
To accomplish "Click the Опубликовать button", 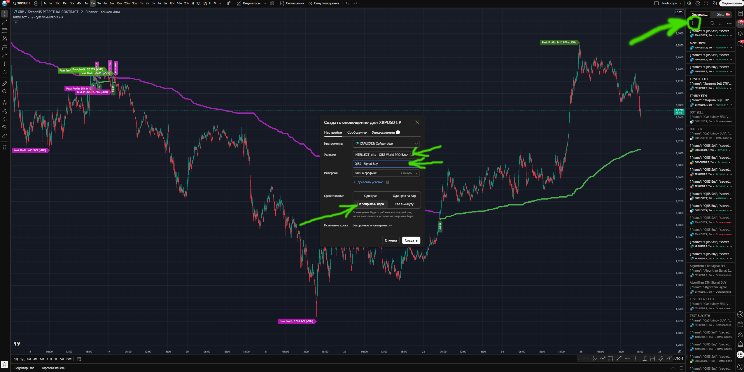I will coord(731,3).
